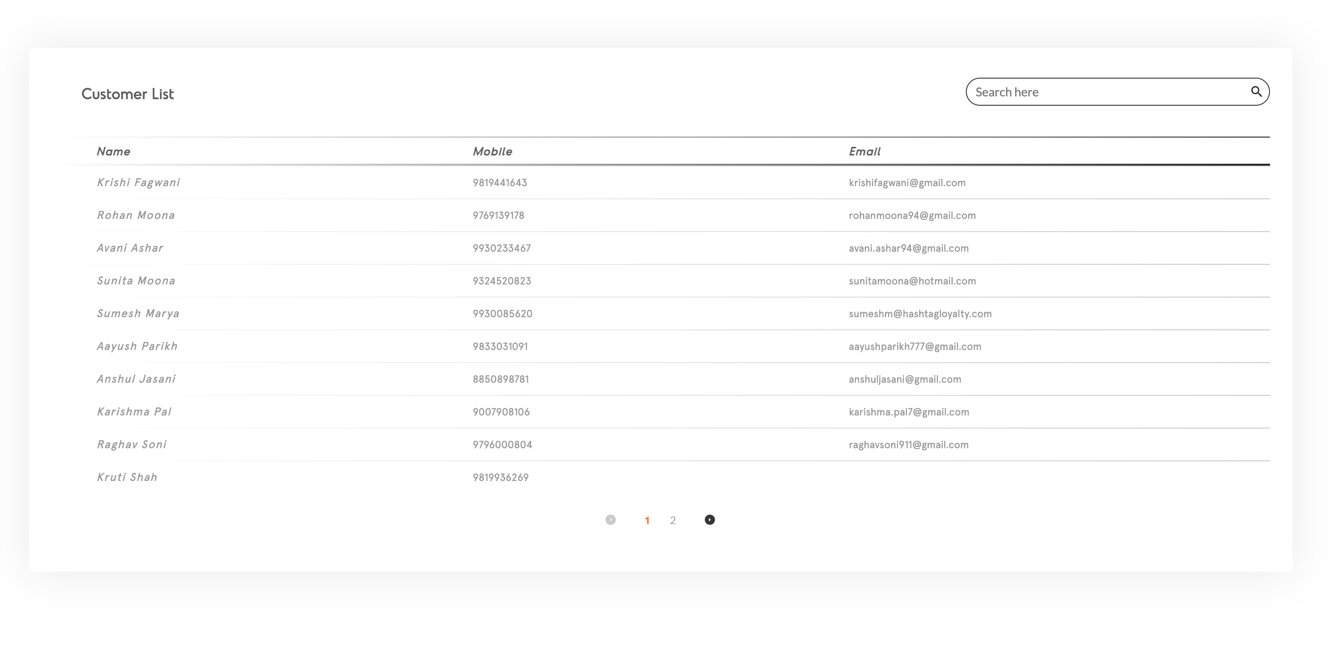Click inside the Search here field
The width and height of the screenshot is (1343, 655).
[1105, 92]
